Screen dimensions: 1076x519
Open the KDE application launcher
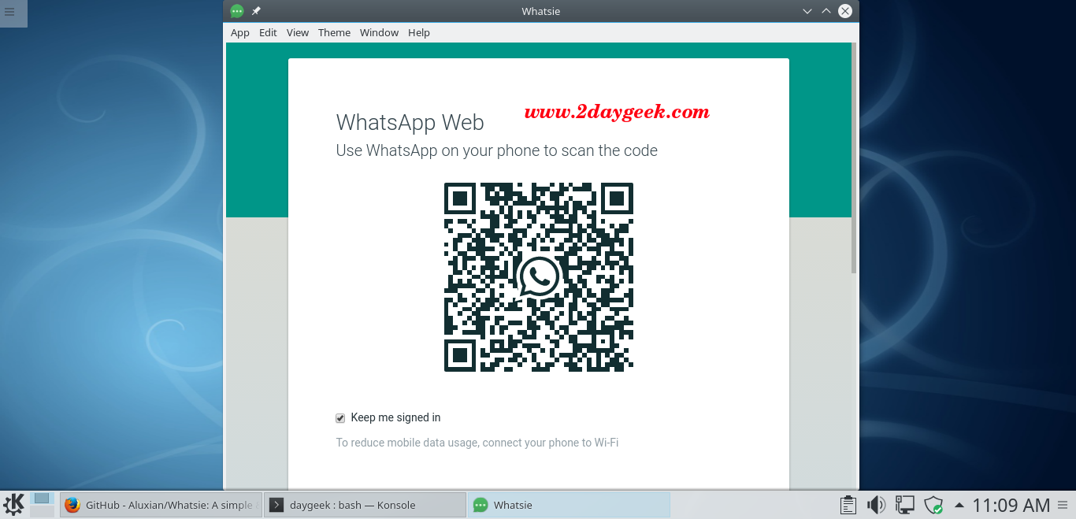14,504
